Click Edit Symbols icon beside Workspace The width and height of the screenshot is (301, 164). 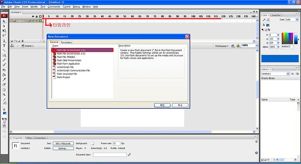point(238,46)
